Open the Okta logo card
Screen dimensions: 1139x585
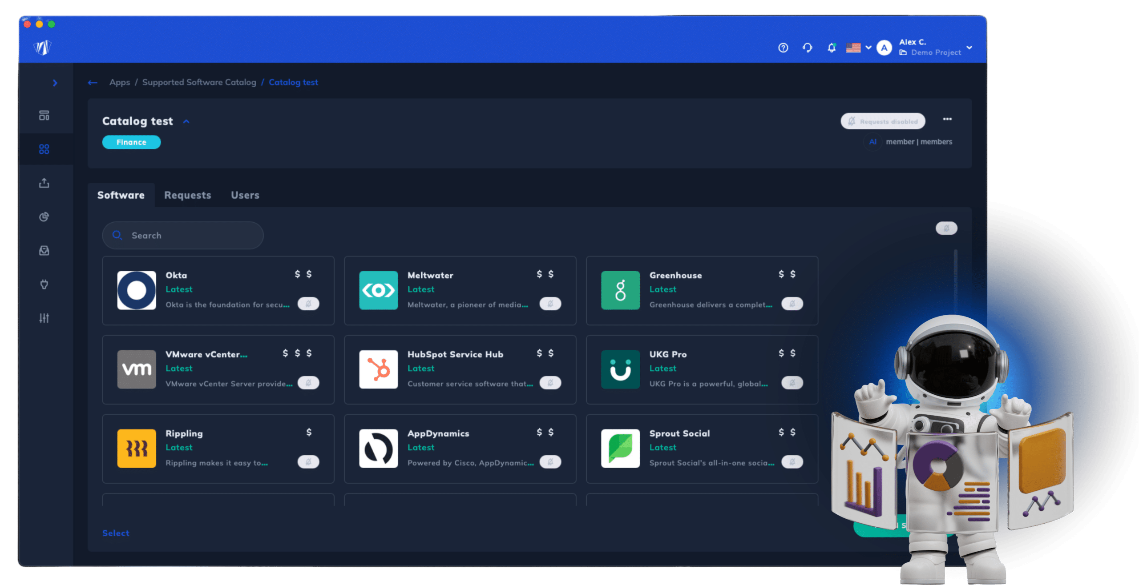[137, 290]
